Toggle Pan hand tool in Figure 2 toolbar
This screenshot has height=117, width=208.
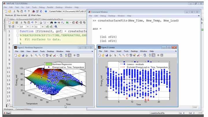click(127, 55)
